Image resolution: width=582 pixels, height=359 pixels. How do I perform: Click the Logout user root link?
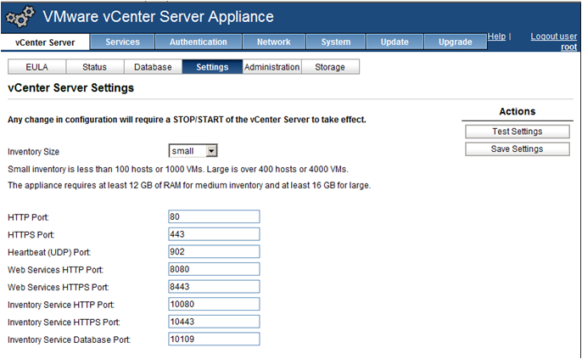[x=553, y=42]
